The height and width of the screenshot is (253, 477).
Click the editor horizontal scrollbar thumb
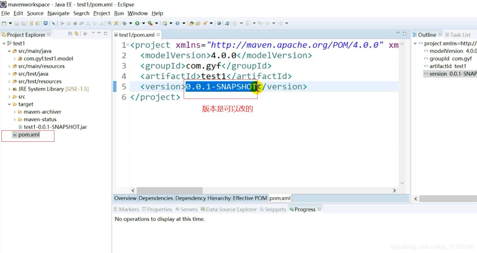tap(170, 190)
